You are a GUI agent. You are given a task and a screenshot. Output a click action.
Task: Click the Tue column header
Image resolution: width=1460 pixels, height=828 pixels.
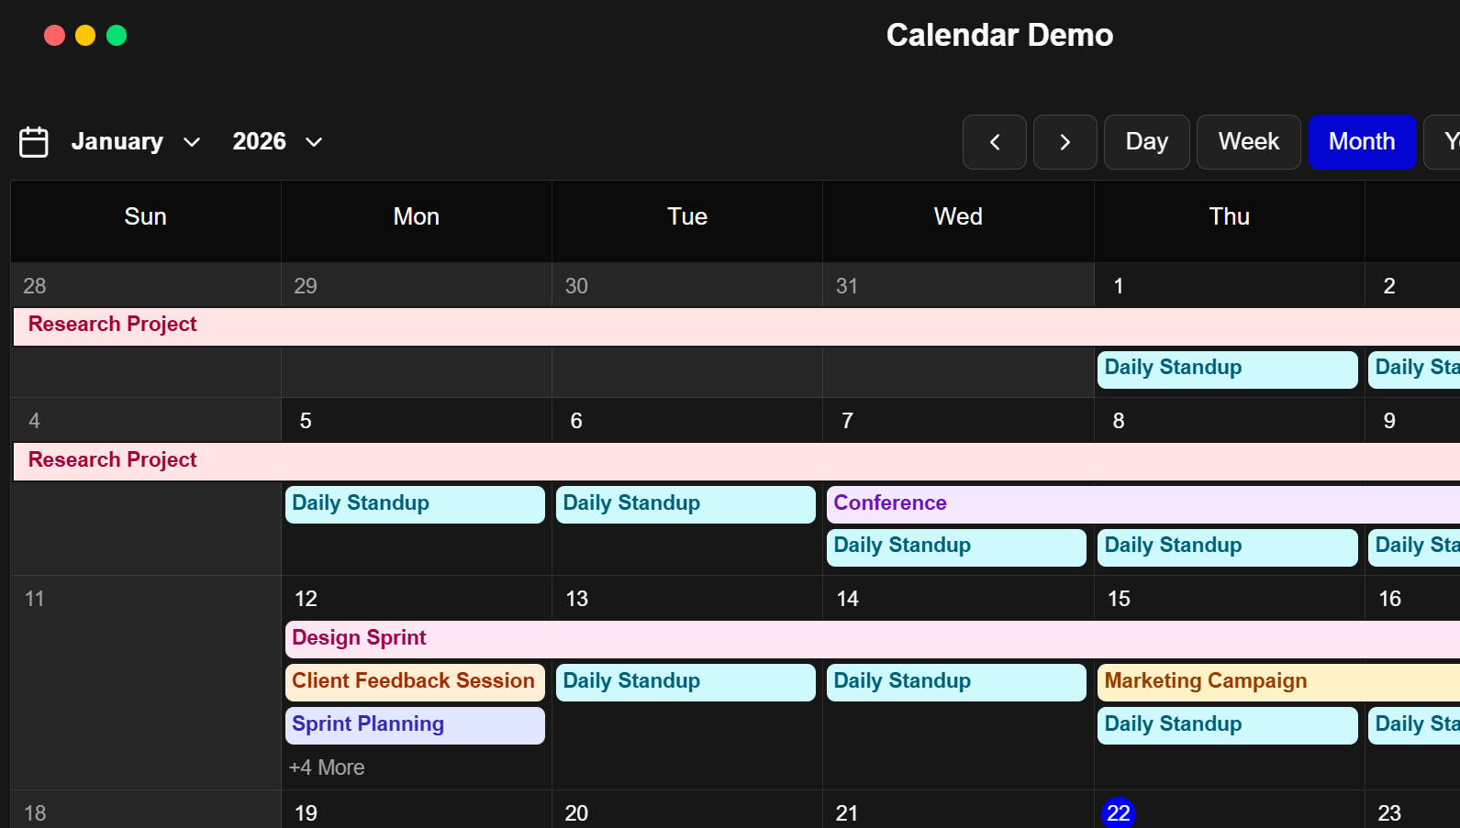tap(687, 217)
